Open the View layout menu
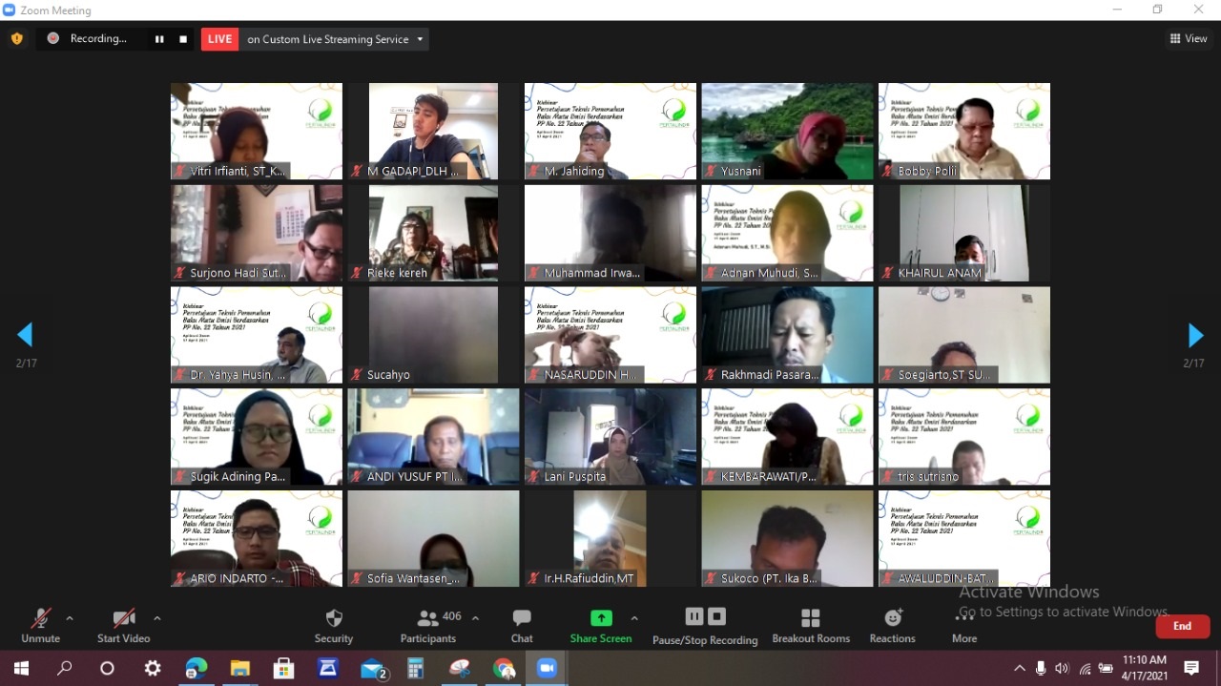1221x686 pixels. 1189,39
